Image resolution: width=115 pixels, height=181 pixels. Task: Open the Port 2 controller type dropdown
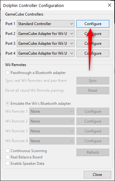[x=46, y=34]
